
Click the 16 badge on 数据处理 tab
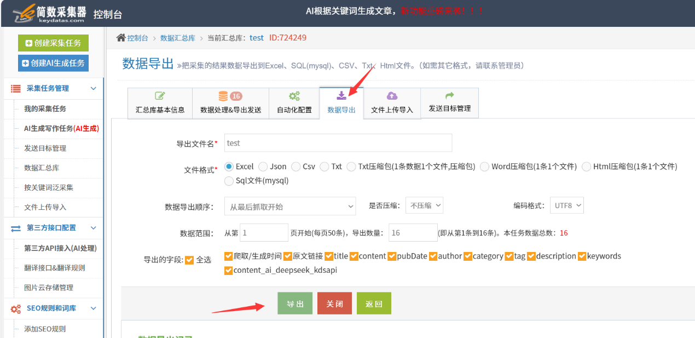point(236,96)
